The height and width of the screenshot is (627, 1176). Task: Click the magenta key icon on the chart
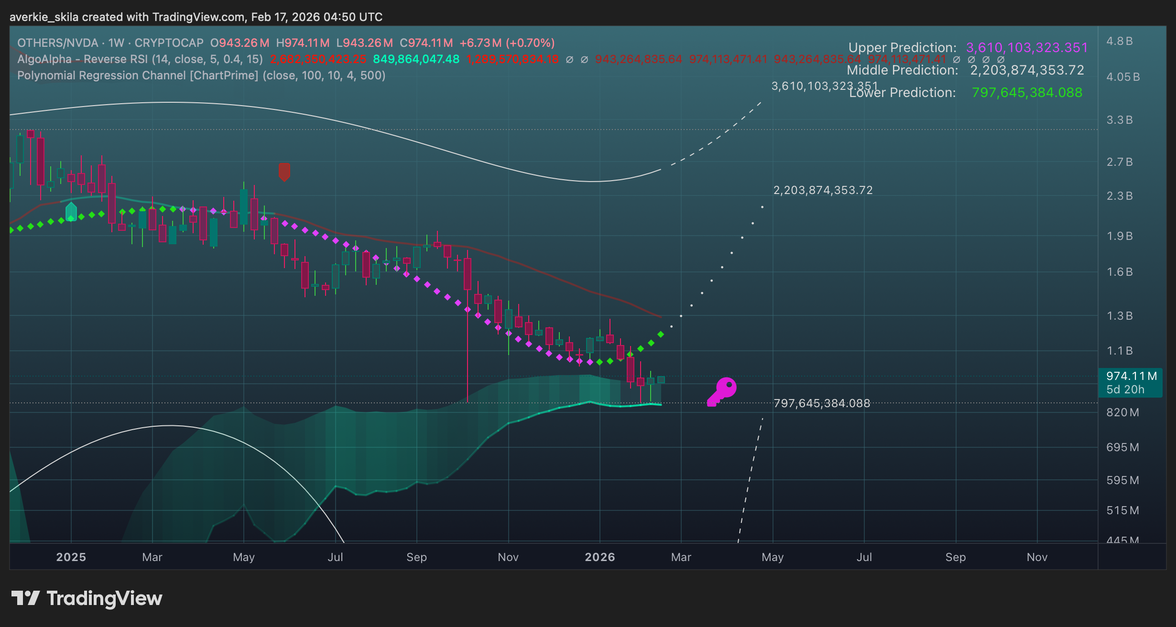click(x=722, y=392)
